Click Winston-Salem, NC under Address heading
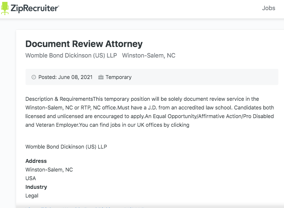The width and height of the screenshot is (284, 208). click(49, 170)
